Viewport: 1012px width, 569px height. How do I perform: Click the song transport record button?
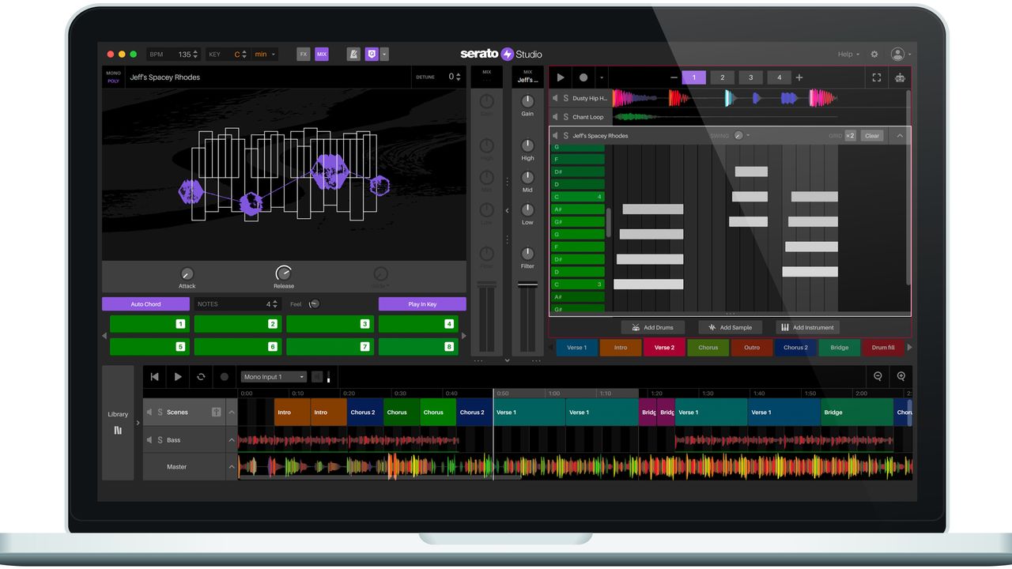click(x=224, y=377)
